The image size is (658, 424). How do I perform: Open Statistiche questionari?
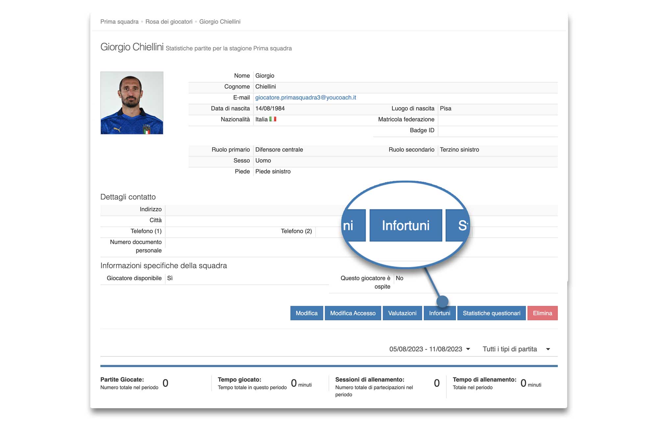pos(491,313)
